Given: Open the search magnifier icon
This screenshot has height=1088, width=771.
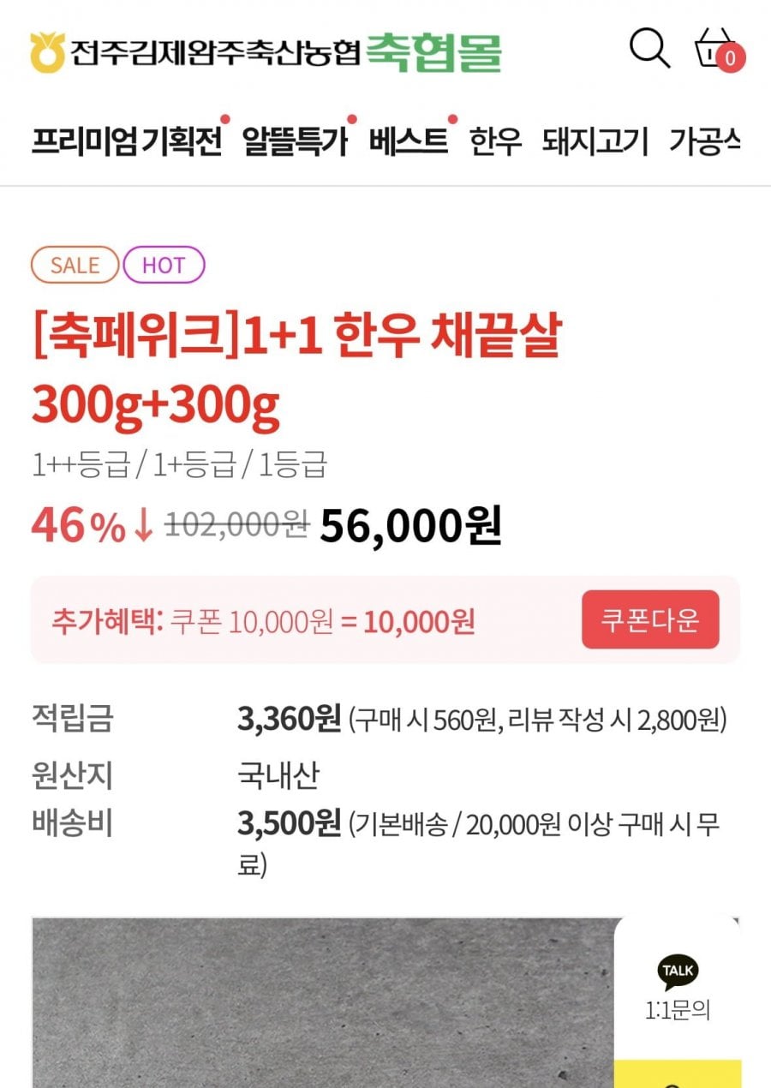Looking at the screenshot, I should [649, 48].
